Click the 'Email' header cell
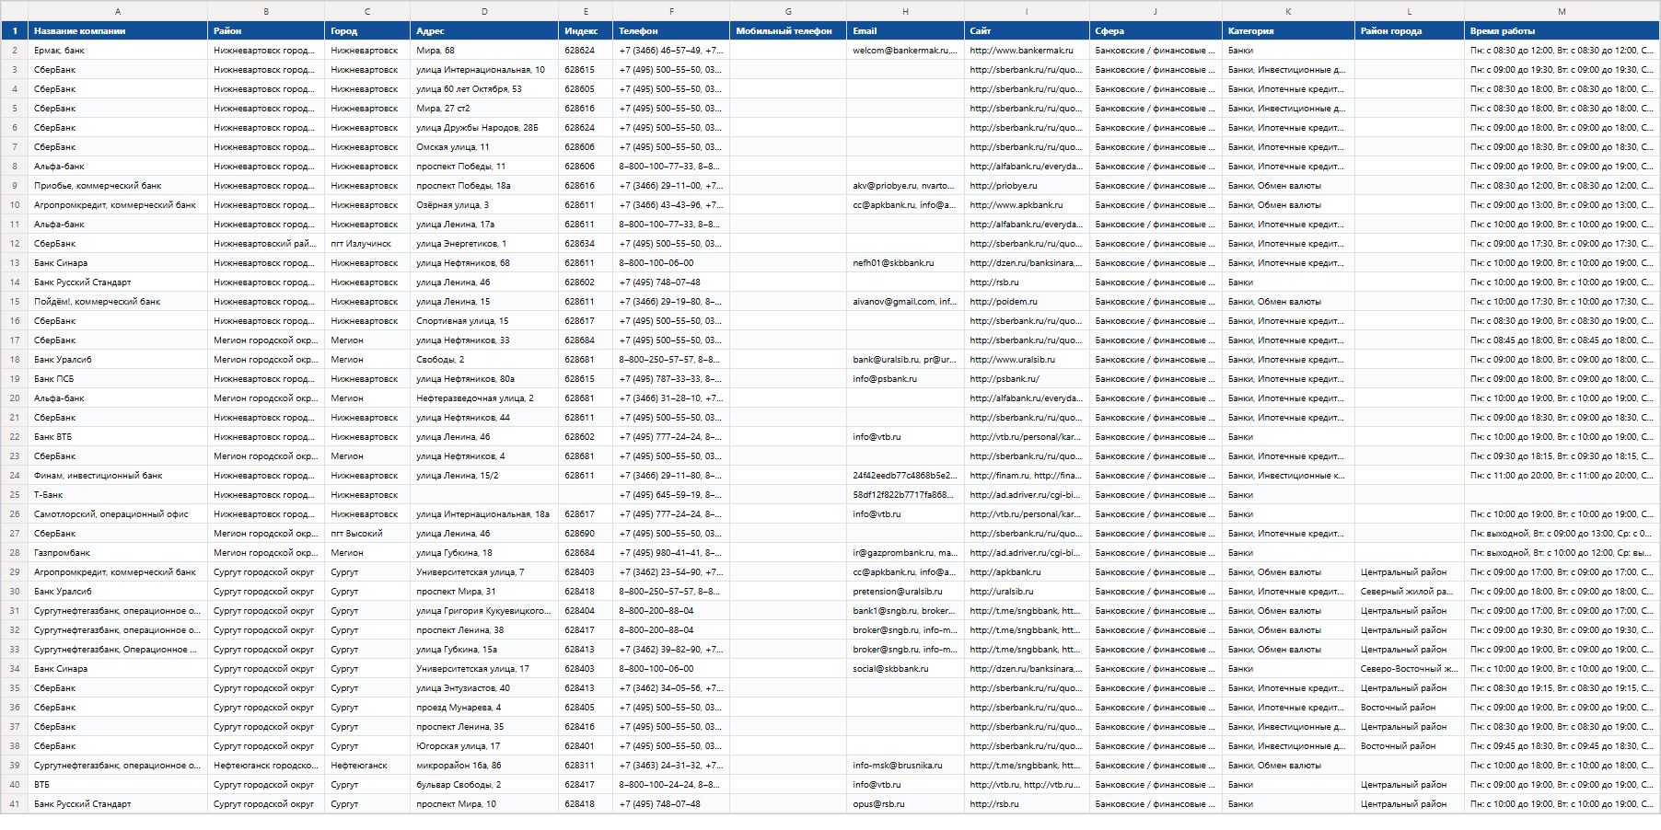The width and height of the screenshot is (1661, 830). [x=905, y=30]
